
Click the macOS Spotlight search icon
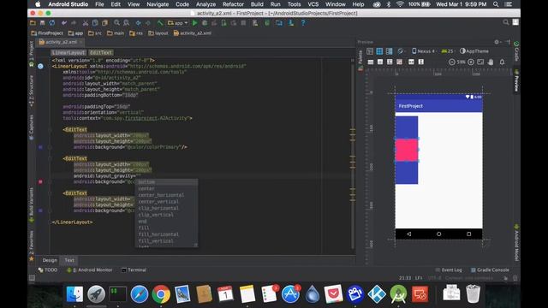click(496, 4)
